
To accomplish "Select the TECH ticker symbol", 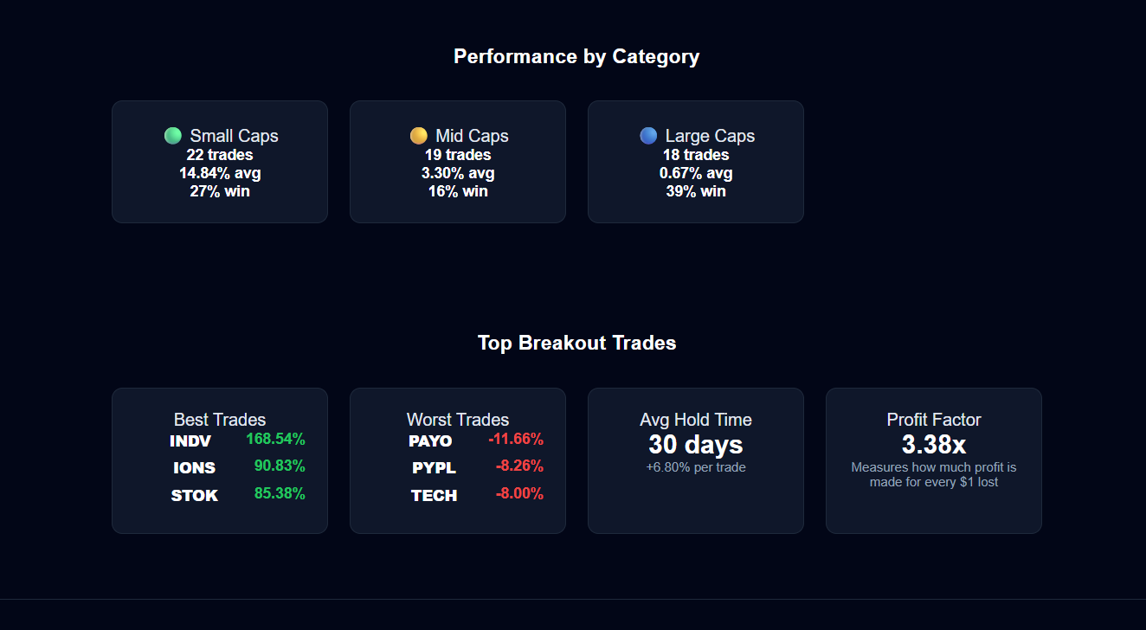I will coord(434,496).
